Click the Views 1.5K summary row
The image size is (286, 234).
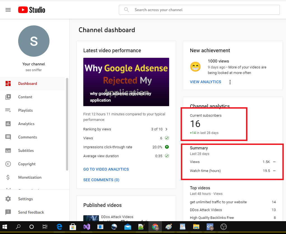pyautogui.click(x=233, y=162)
